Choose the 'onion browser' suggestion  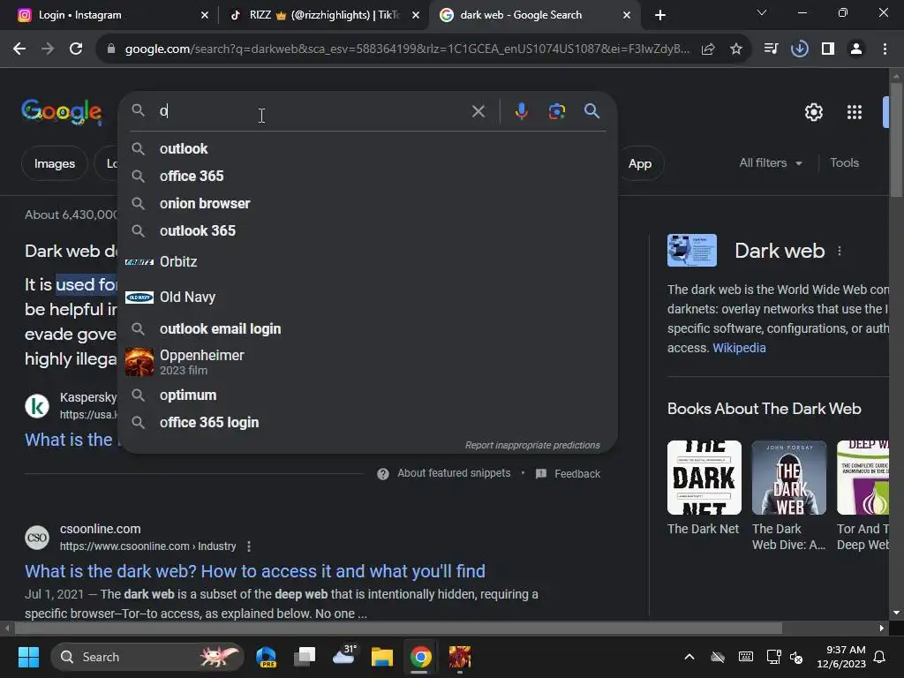(367, 204)
